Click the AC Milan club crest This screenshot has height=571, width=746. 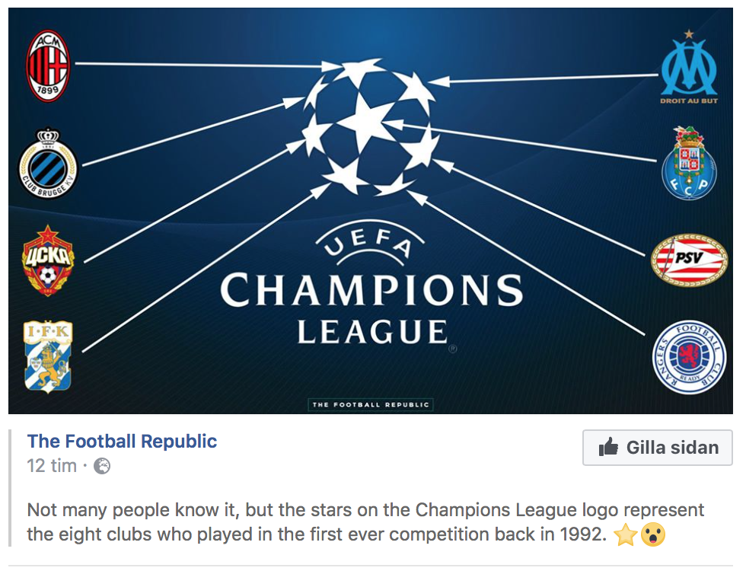click(x=48, y=65)
